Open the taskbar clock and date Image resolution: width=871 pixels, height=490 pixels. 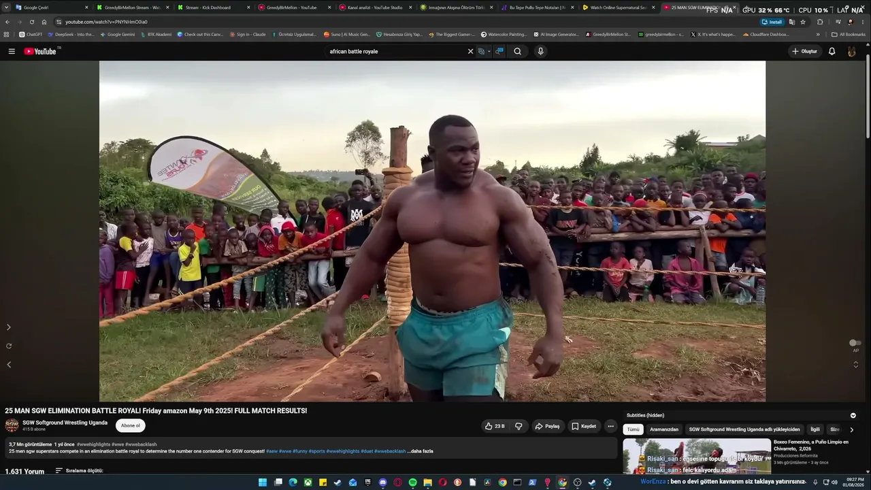(853, 483)
